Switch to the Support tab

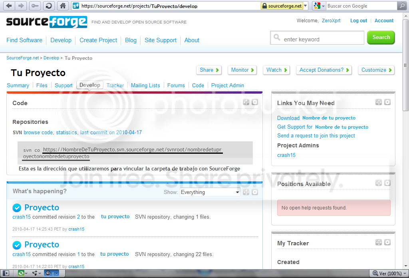click(64, 85)
